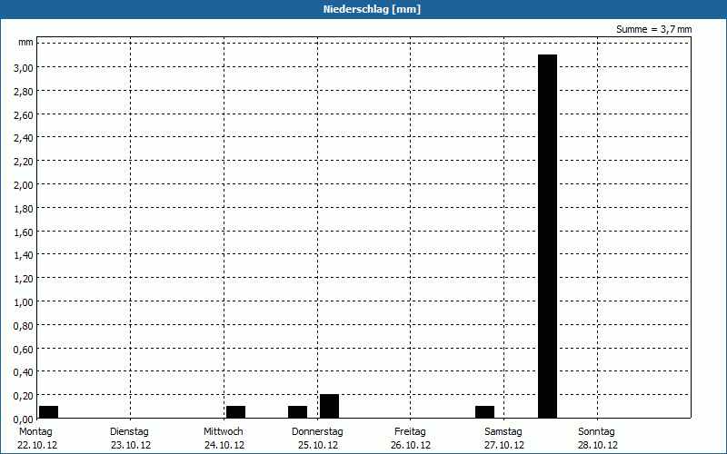Image resolution: width=727 pixels, height=454 pixels.
Task: Click the 0,60 y-axis value
Action: (x=24, y=350)
